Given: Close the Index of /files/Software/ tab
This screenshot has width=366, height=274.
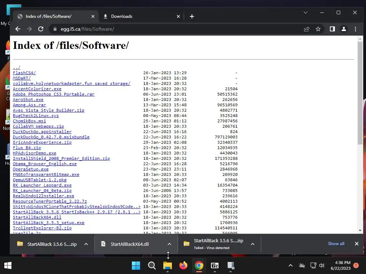Looking at the screenshot, I should [93, 16].
